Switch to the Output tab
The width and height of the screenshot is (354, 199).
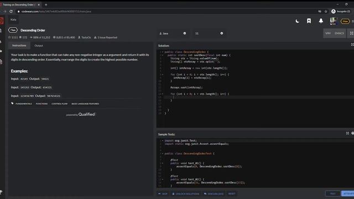coord(39,45)
